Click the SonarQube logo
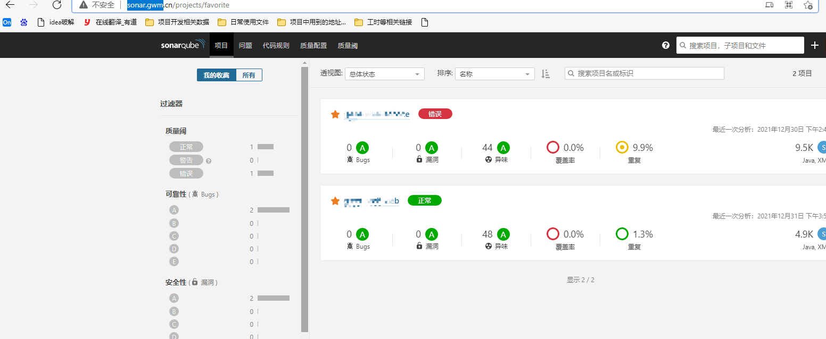Screen dimensions: 826x339 click(x=183, y=45)
